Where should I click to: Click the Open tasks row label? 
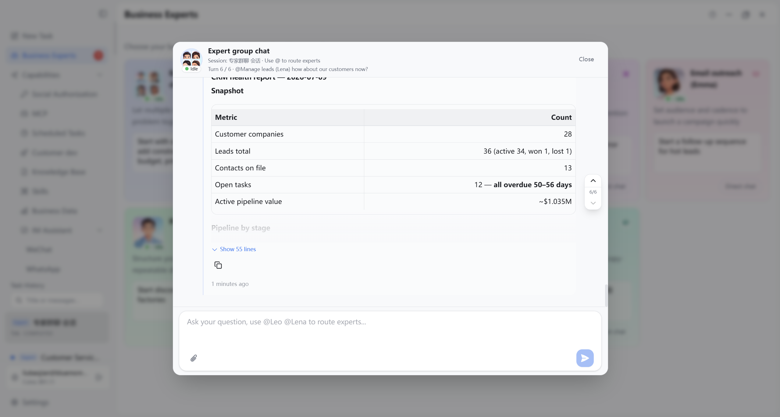tap(233, 185)
